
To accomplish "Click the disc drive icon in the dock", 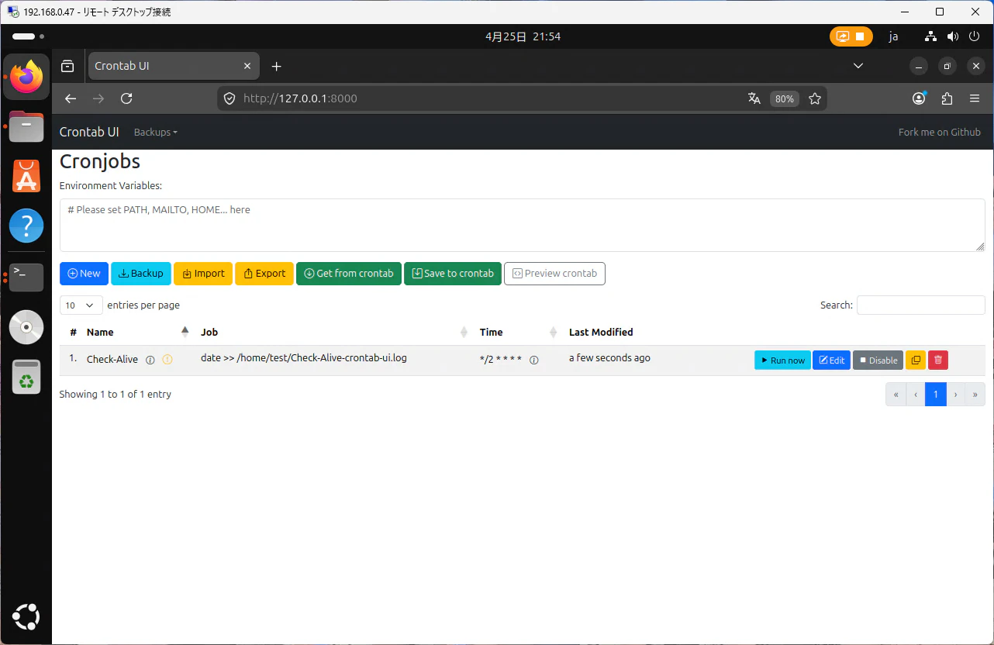I will tap(26, 326).
